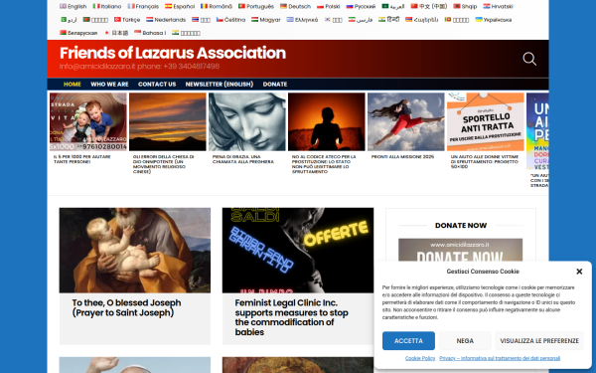The image size is (596, 373).
Task: Open Privacy informativa trattamento dati link
Action: point(500,358)
